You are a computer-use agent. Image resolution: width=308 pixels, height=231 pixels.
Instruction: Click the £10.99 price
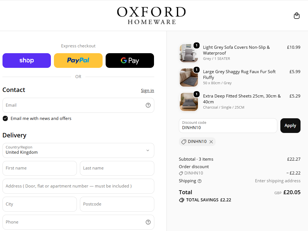pyautogui.click(x=294, y=47)
